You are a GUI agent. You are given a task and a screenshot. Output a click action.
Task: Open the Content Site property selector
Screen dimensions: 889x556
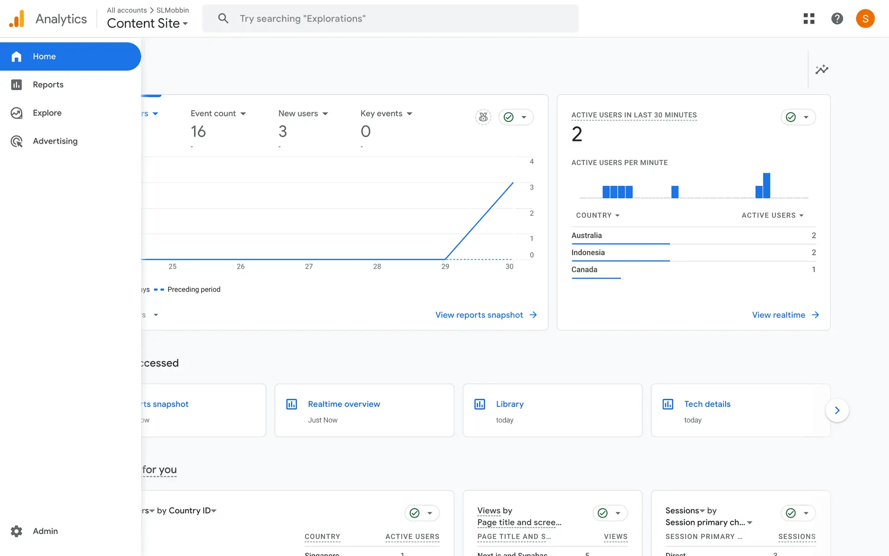147,23
